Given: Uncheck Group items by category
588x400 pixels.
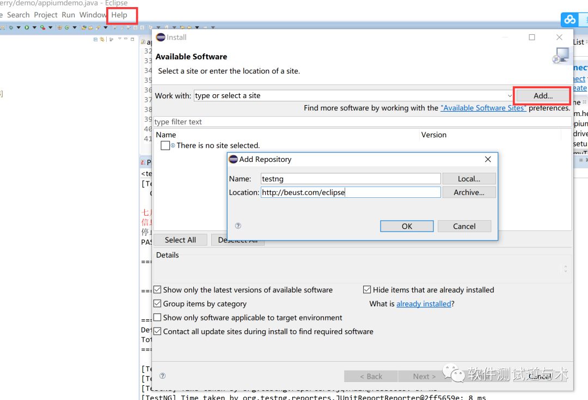Looking at the screenshot, I should 157,304.
